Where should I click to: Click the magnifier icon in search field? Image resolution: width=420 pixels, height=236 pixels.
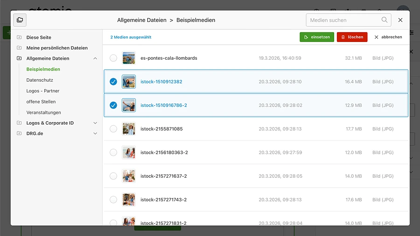click(385, 20)
